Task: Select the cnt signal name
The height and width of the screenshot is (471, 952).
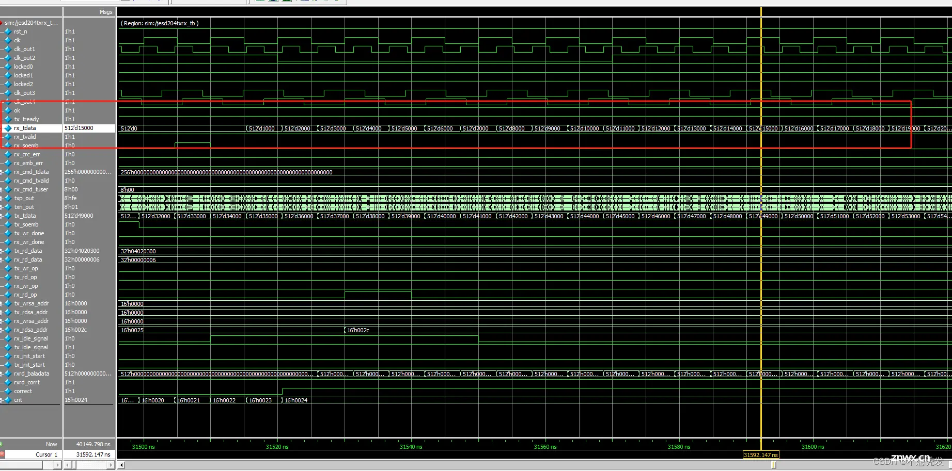Action: (x=18, y=400)
